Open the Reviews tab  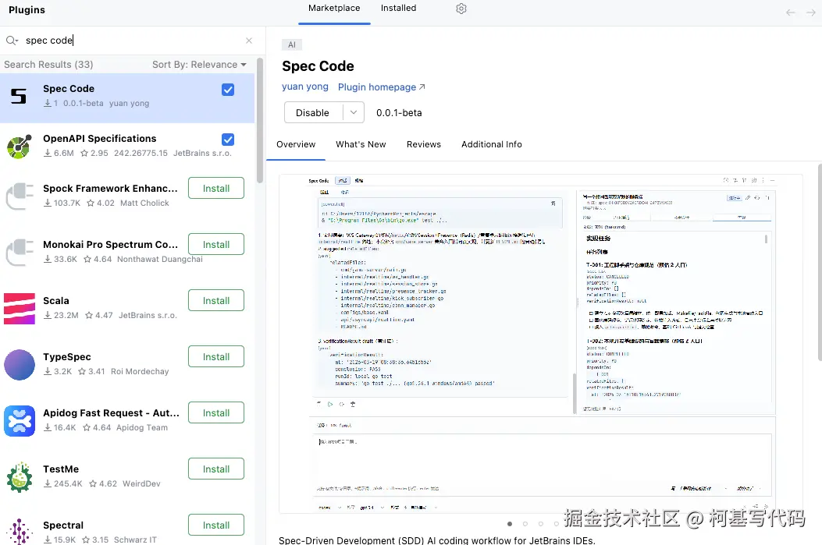[424, 144]
